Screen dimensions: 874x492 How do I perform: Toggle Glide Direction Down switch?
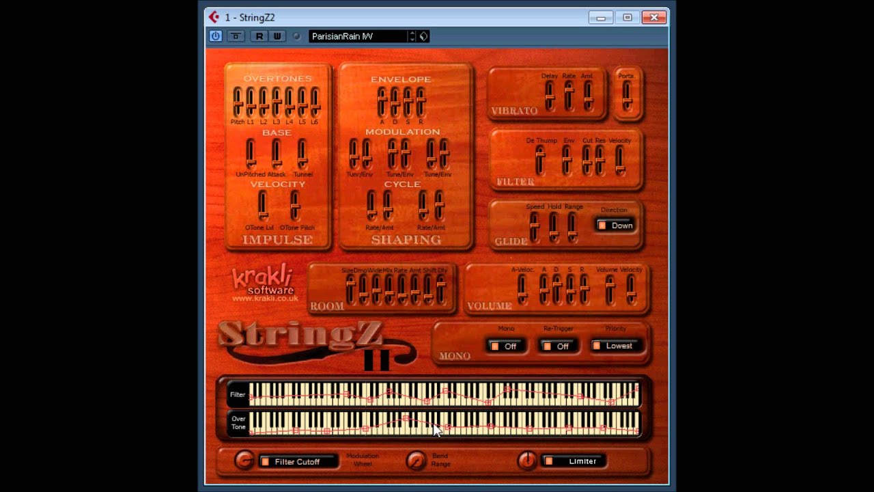tap(615, 225)
